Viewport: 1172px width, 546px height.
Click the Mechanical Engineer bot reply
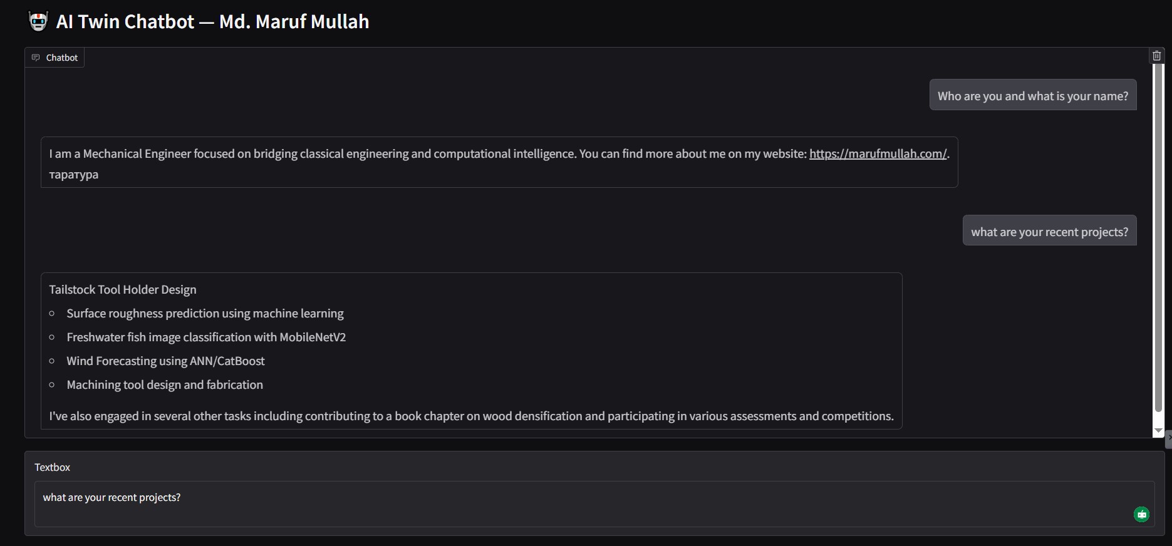(x=438, y=154)
